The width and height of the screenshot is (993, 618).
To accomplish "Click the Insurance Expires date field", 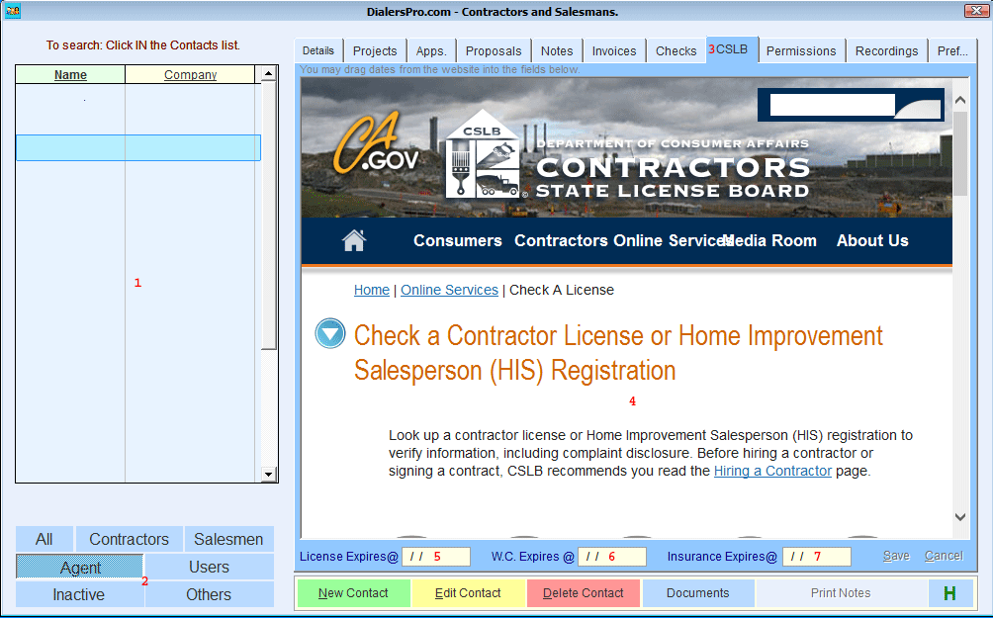I will tap(817, 557).
